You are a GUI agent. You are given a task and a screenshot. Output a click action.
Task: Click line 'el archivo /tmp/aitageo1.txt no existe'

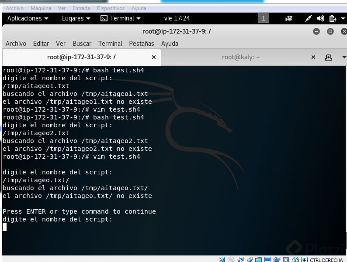tap(77, 102)
